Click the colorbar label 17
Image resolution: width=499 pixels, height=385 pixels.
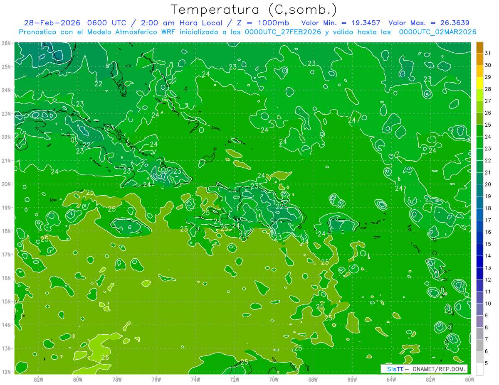click(488, 220)
